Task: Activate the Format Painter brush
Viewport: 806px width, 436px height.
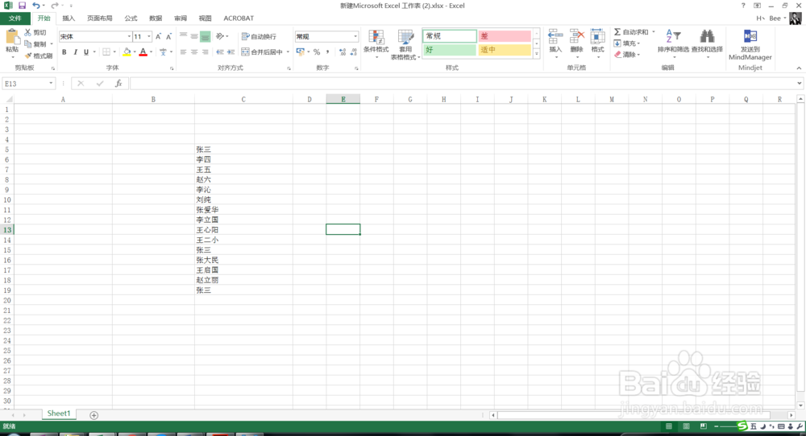Action: click(x=39, y=56)
